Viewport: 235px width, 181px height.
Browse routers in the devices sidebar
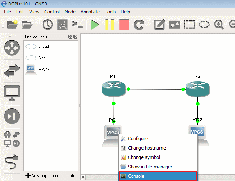(12, 48)
